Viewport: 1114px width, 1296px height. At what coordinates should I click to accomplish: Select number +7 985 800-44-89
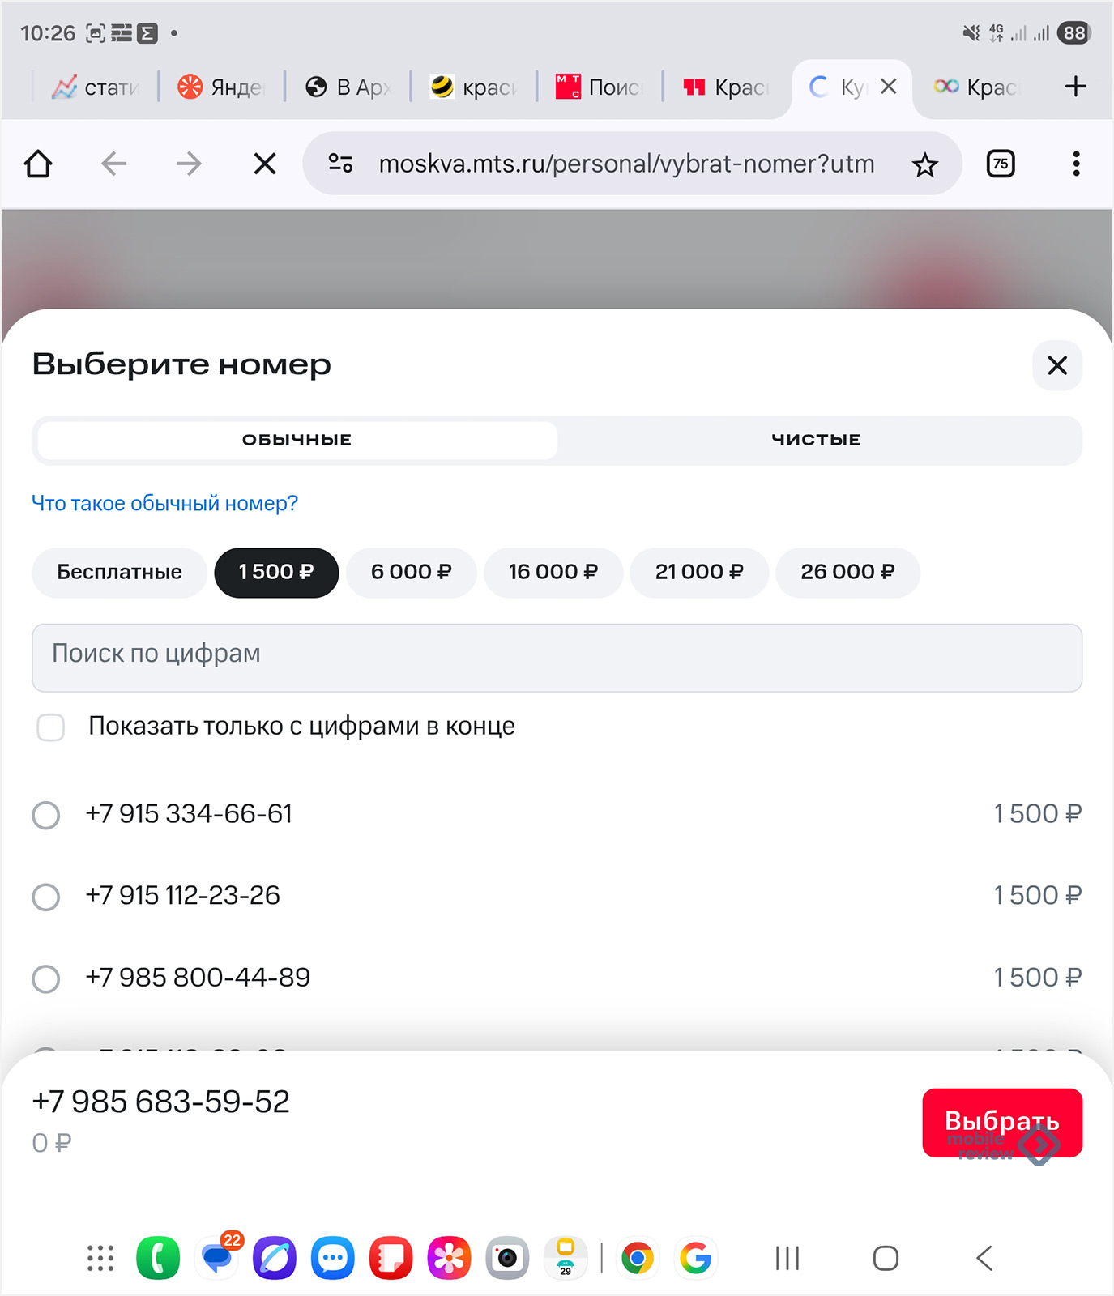pyautogui.click(x=46, y=978)
